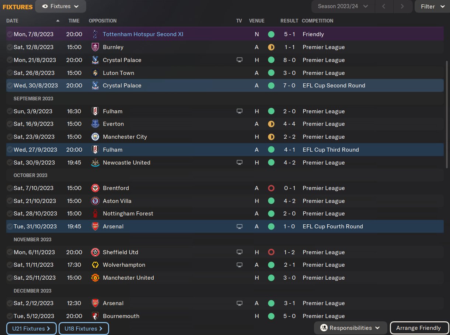Click the vertical scrollbar on the fixtures list

tap(447, 114)
